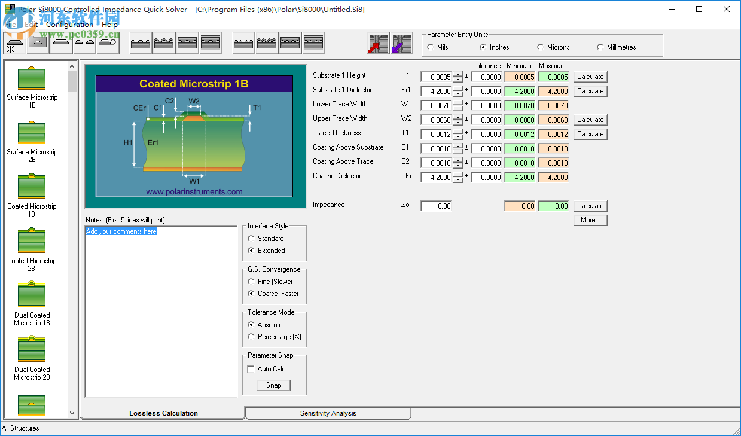Select Mils as parameter entry units
741x436 pixels.
pyautogui.click(x=431, y=47)
